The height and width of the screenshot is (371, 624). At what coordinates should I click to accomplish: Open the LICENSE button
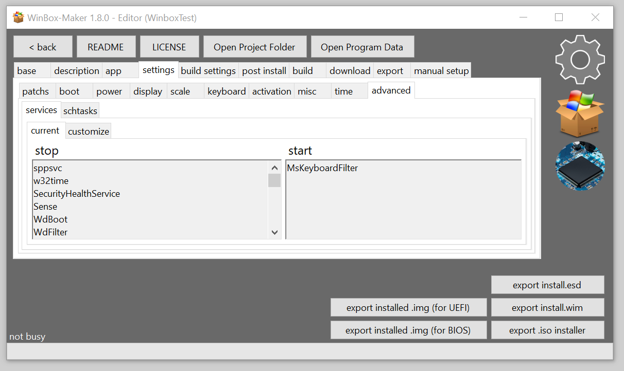pos(169,47)
